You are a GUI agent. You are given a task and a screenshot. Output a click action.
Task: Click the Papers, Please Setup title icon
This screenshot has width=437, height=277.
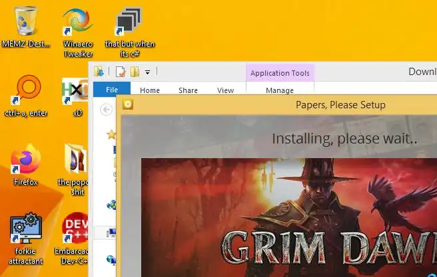[128, 104]
